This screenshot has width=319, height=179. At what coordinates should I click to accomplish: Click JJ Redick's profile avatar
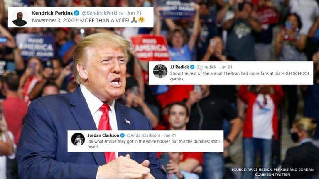click(x=160, y=71)
